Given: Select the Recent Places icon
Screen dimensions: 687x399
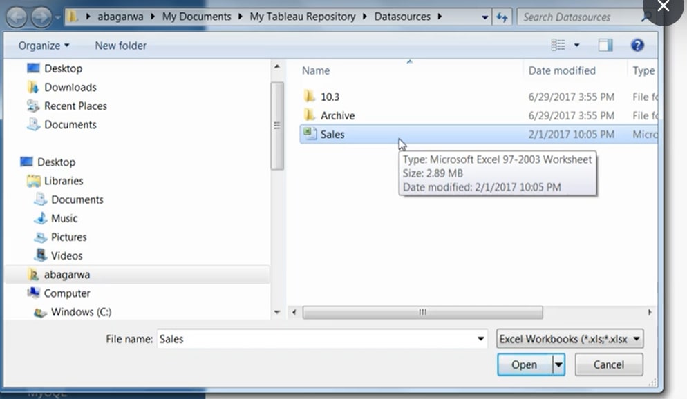Looking at the screenshot, I should point(33,106).
